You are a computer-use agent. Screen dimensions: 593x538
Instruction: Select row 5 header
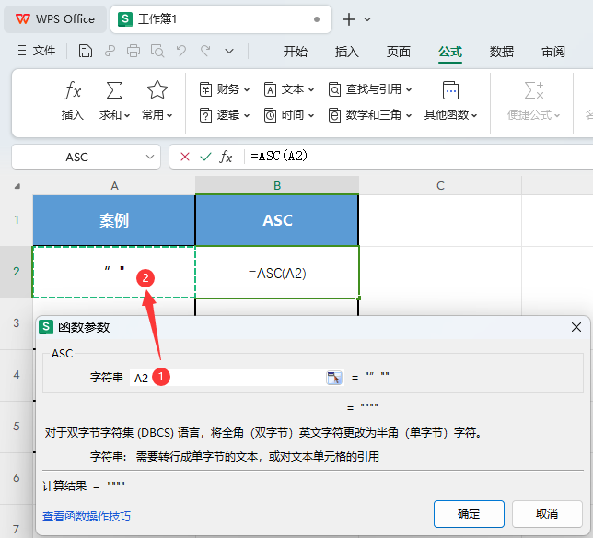click(17, 426)
